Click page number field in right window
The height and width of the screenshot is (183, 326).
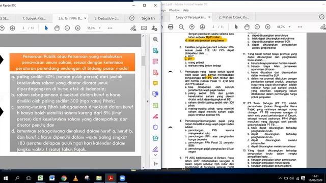pyautogui.click(x=213, y=27)
